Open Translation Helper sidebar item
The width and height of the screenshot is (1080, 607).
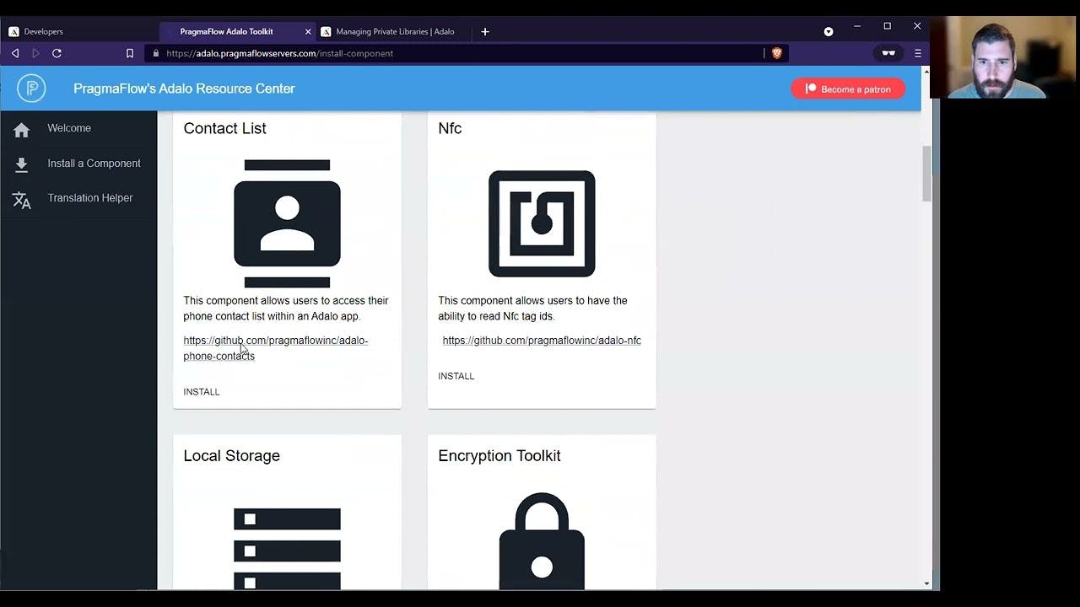pos(78,198)
